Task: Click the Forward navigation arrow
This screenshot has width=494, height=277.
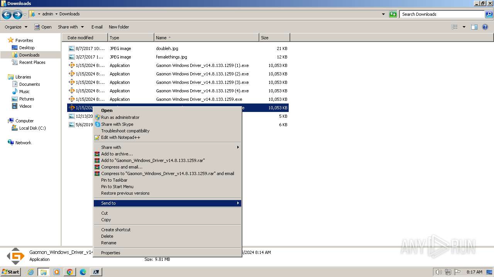Action: 17,14
